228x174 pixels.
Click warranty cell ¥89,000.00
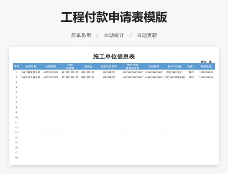click(88, 77)
